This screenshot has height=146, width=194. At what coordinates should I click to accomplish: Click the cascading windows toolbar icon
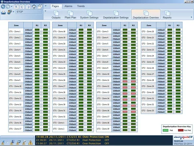coord(40,6)
